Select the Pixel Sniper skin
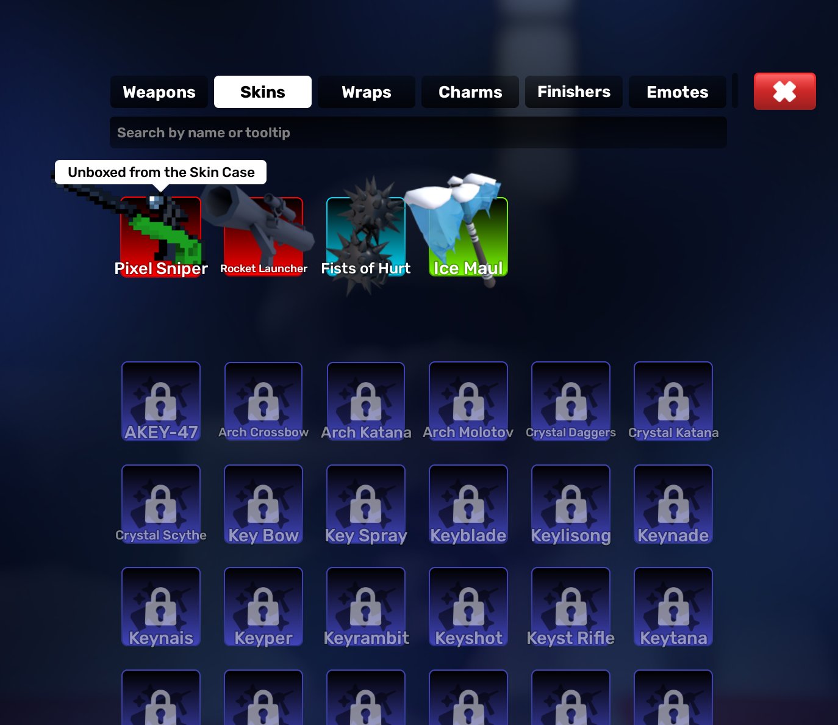This screenshot has height=725, width=838. point(161,237)
